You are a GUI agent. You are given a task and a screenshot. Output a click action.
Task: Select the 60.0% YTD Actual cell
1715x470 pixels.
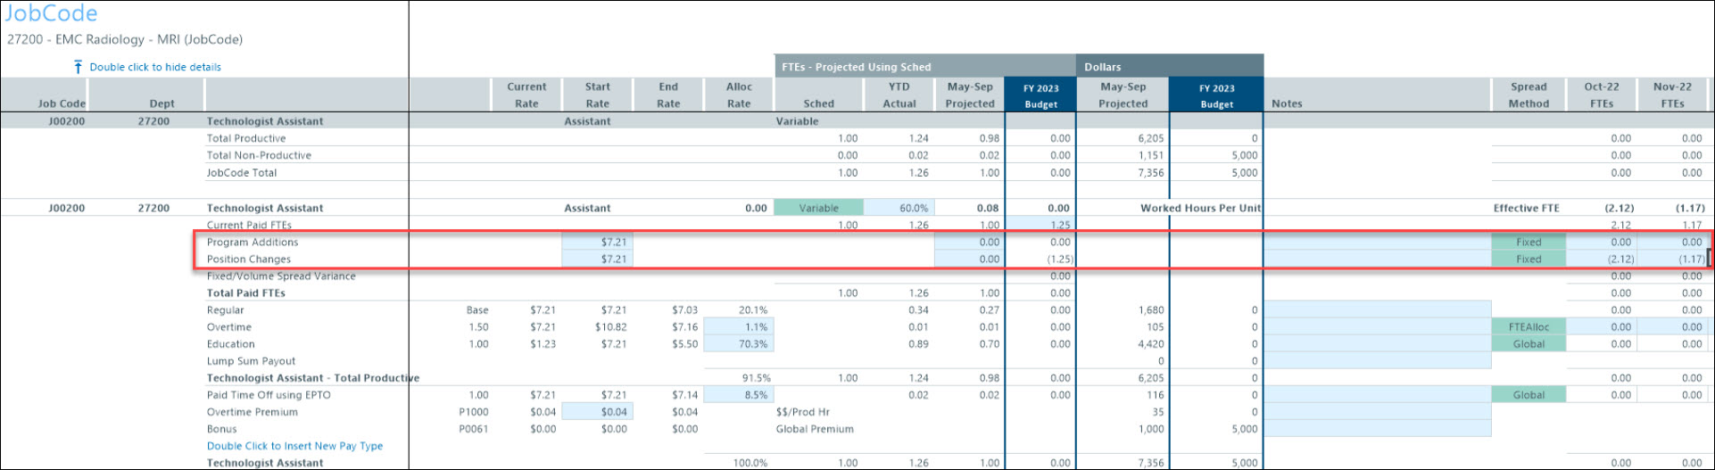(899, 208)
